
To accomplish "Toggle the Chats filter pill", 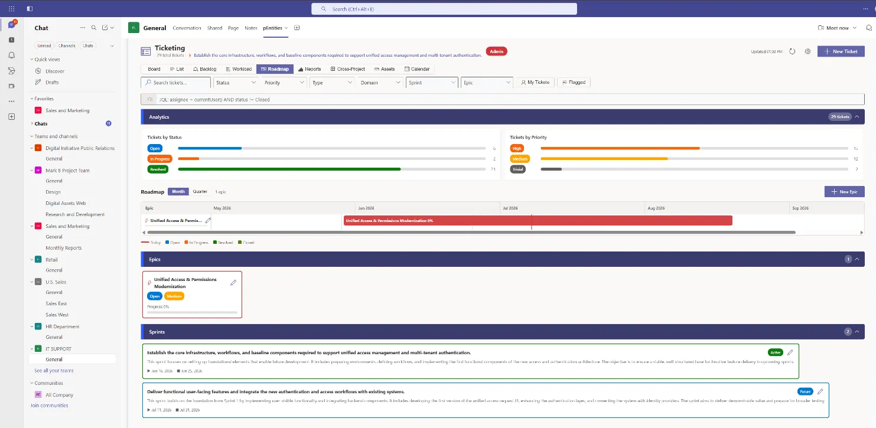I will pos(88,45).
